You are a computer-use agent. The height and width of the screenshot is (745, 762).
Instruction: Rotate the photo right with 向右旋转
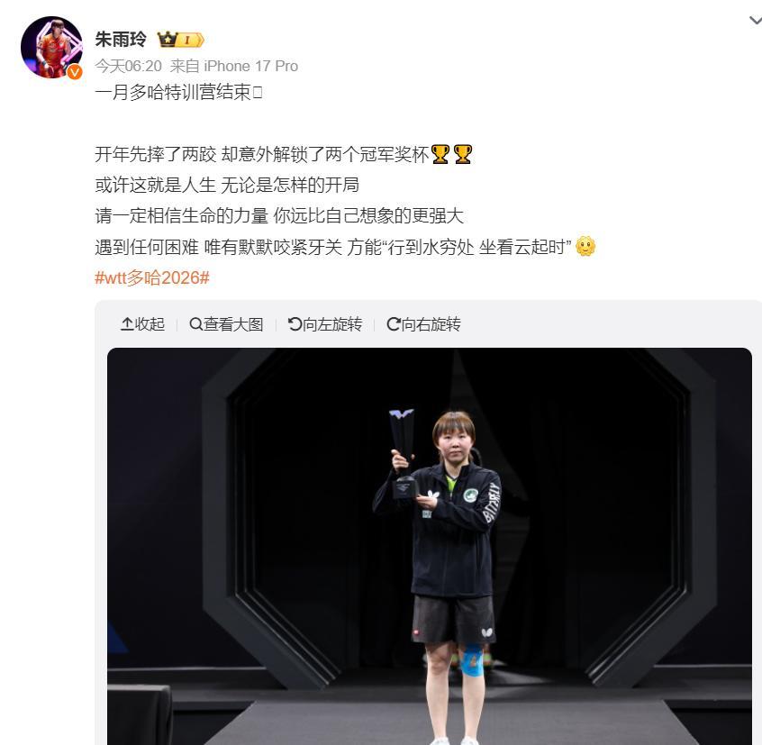423,324
